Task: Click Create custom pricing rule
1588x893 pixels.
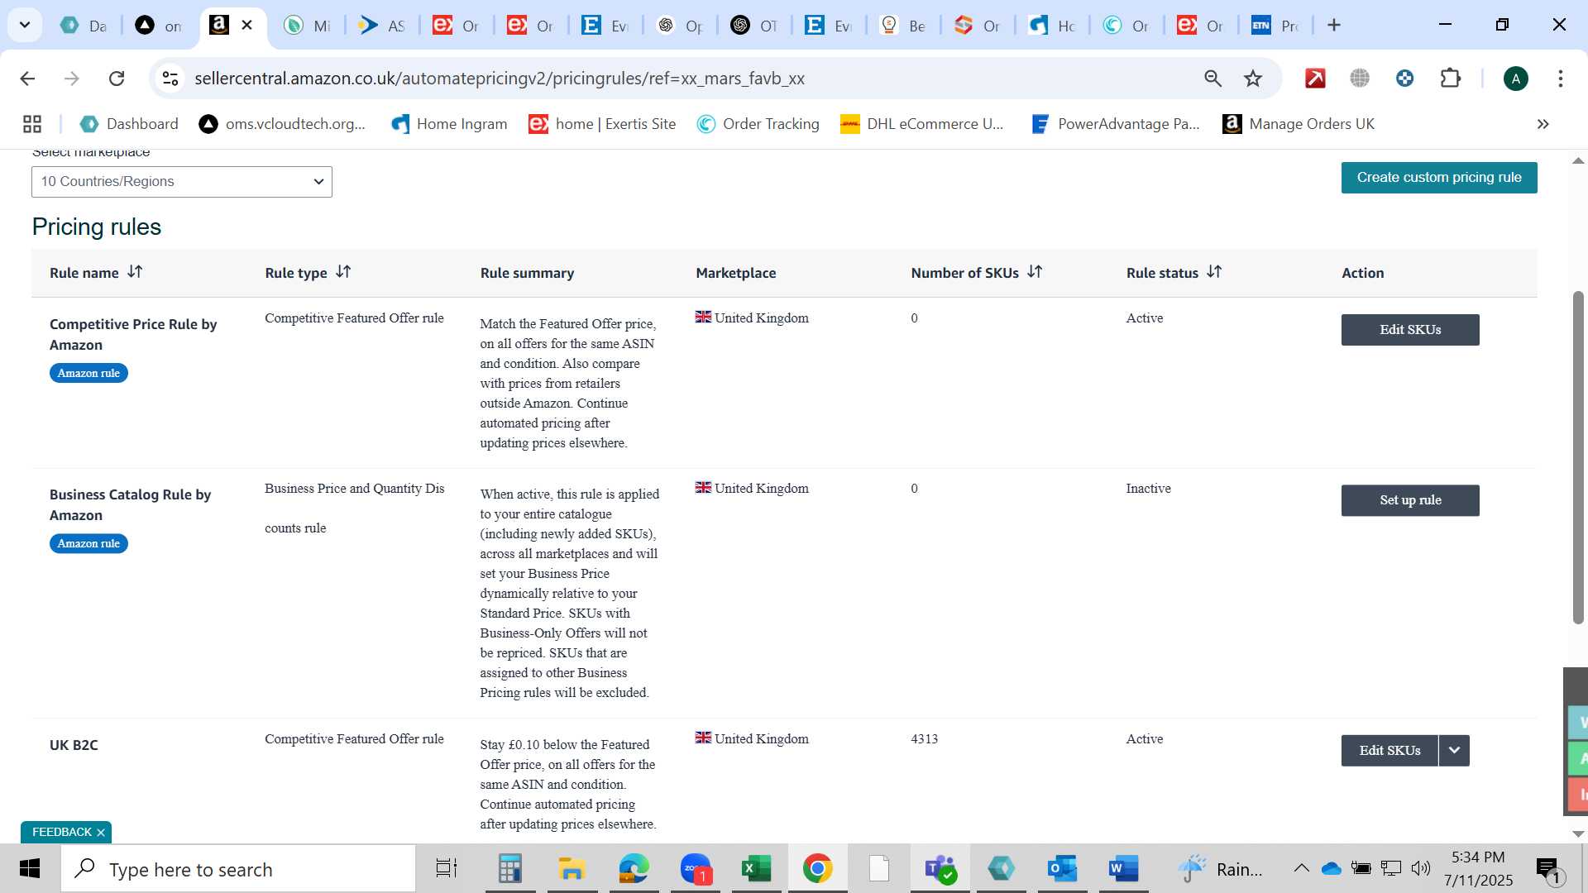Action: coord(1439,178)
